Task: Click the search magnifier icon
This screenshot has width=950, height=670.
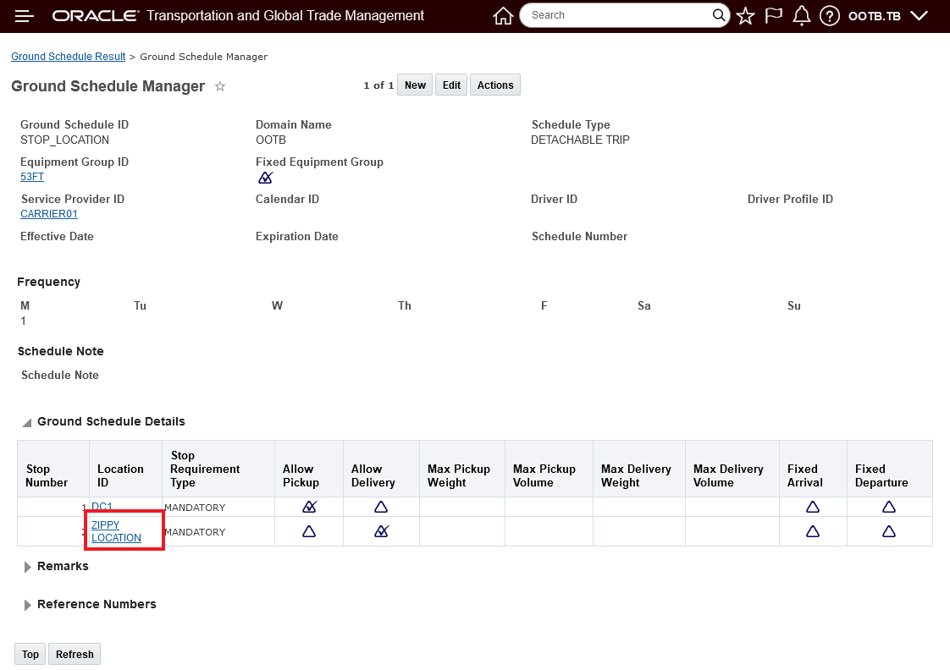Action: tap(719, 15)
